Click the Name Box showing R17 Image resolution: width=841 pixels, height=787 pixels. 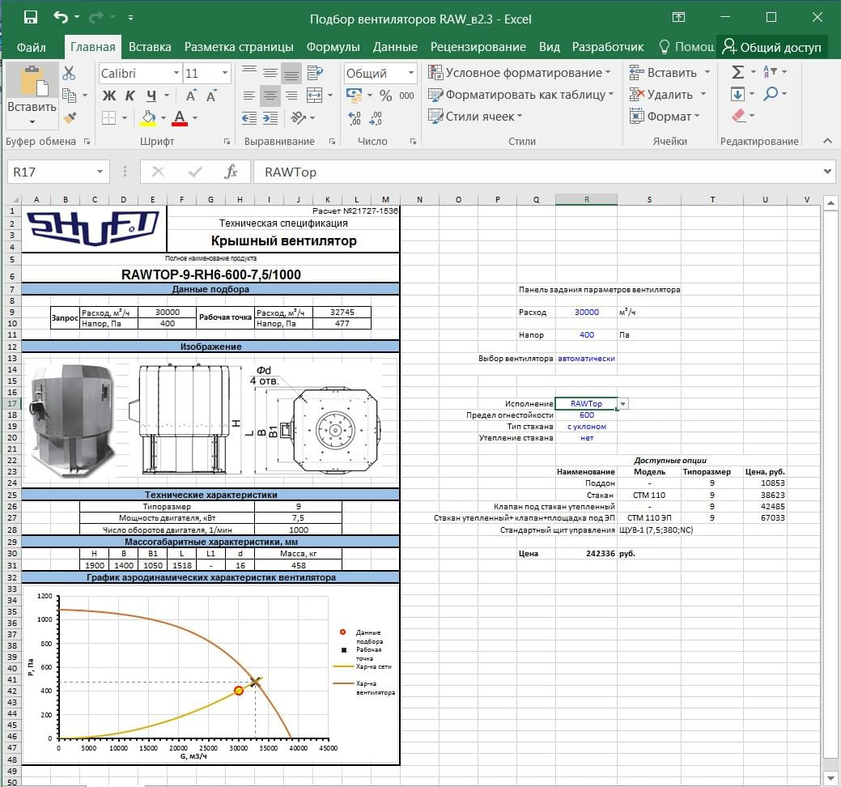pos(50,172)
